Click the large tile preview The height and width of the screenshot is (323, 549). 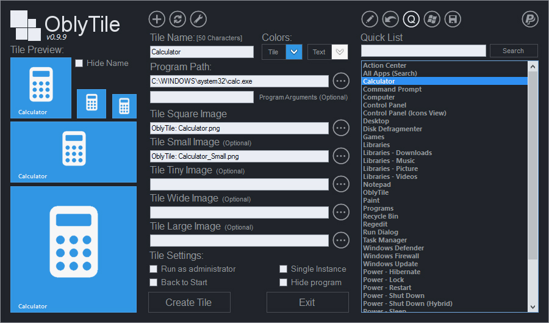tap(74, 250)
